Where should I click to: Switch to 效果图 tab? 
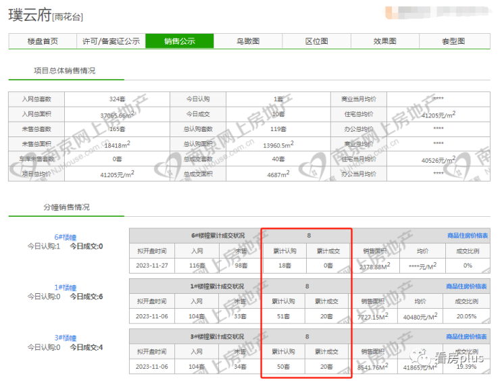click(x=385, y=41)
